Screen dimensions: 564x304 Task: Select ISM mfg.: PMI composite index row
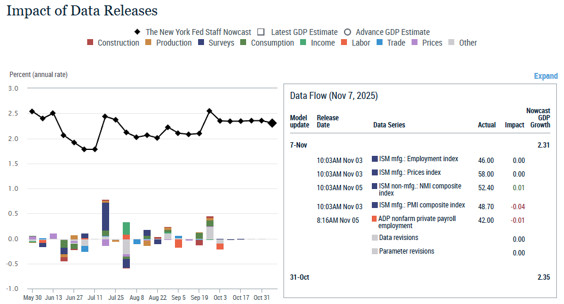pos(421,206)
